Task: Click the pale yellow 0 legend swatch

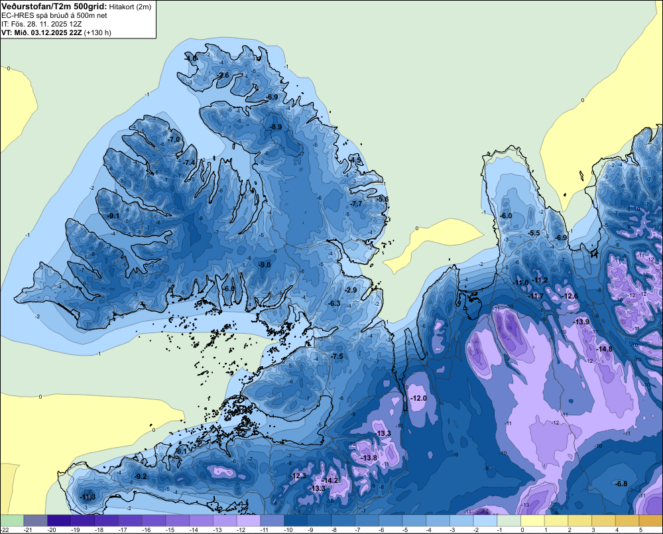Action: click(x=533, y=520)
